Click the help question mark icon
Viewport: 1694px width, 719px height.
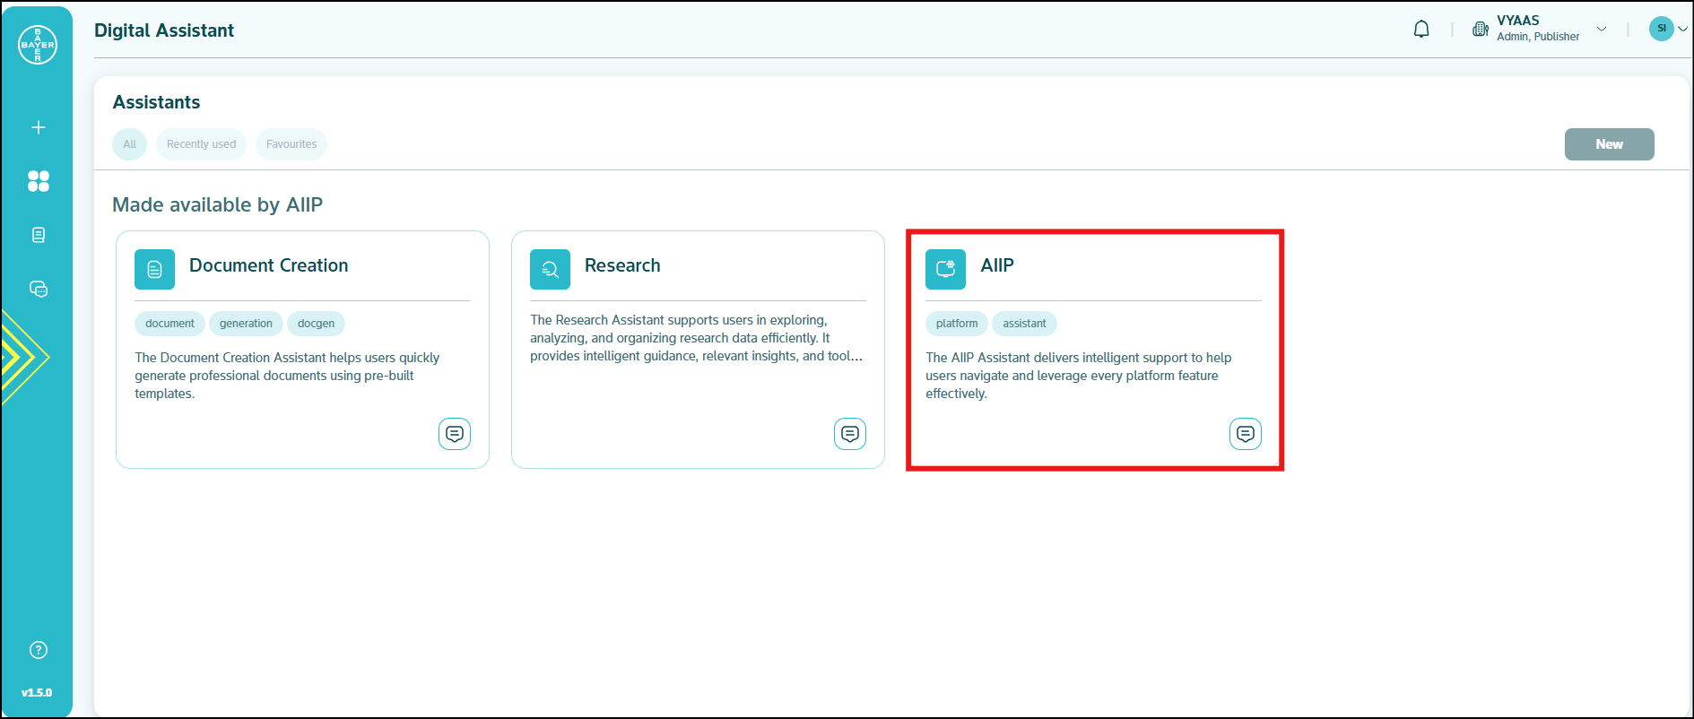(38, 650)
